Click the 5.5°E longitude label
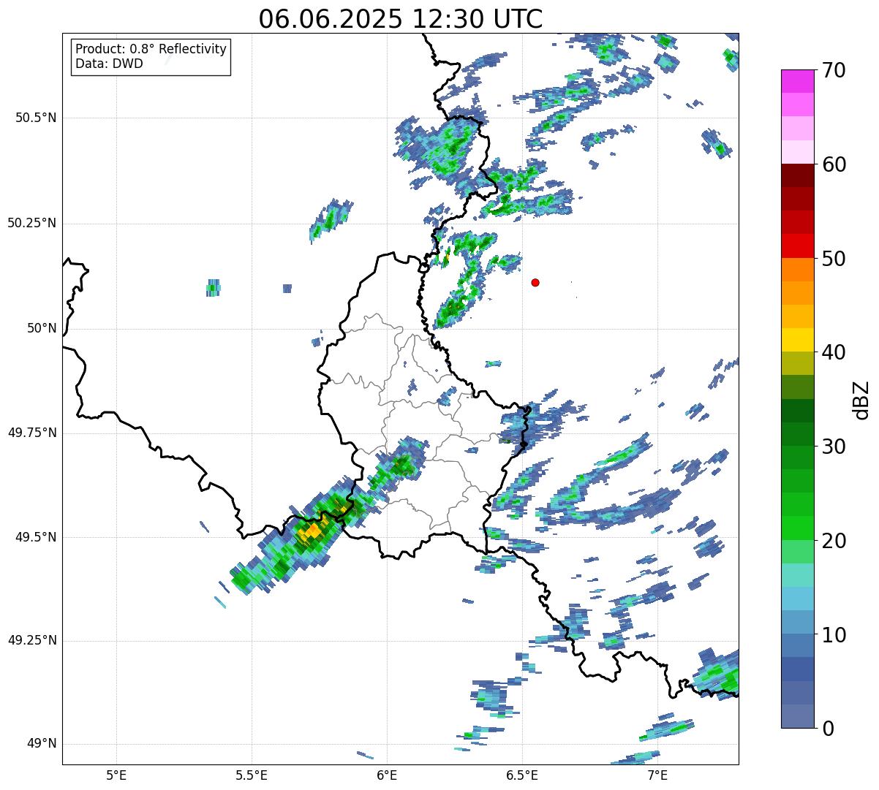The width and height of the screenshot is (879, 790). (252, 775)
